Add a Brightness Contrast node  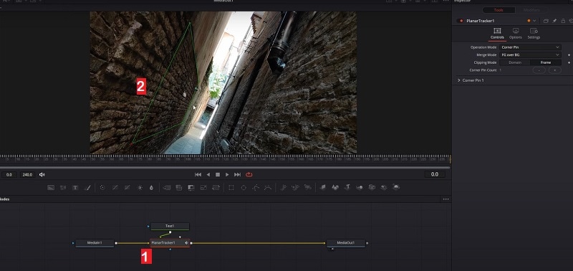point(140,187)
